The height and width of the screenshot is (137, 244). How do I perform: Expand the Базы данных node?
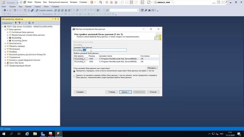(5, 29)
